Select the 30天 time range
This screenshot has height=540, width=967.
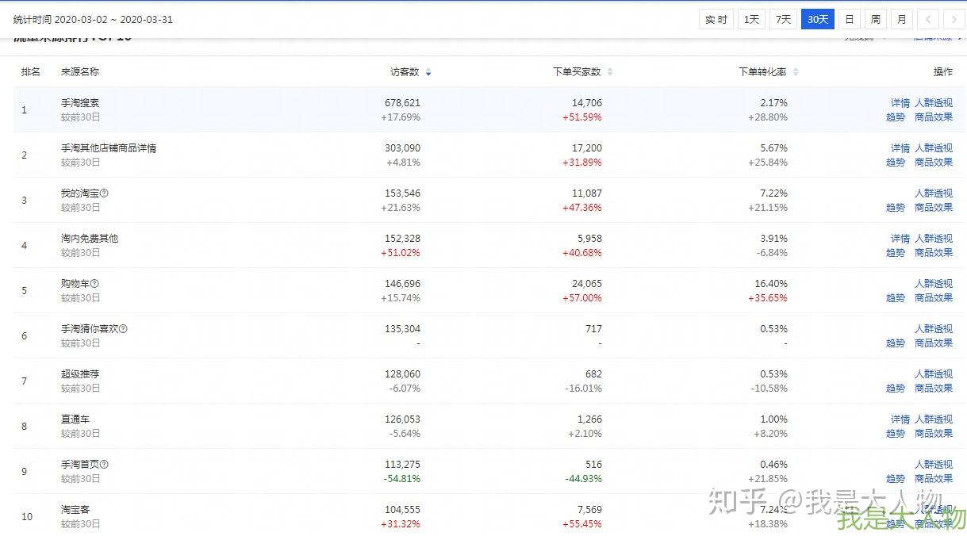pyautogui.click(x=818, y=19)
